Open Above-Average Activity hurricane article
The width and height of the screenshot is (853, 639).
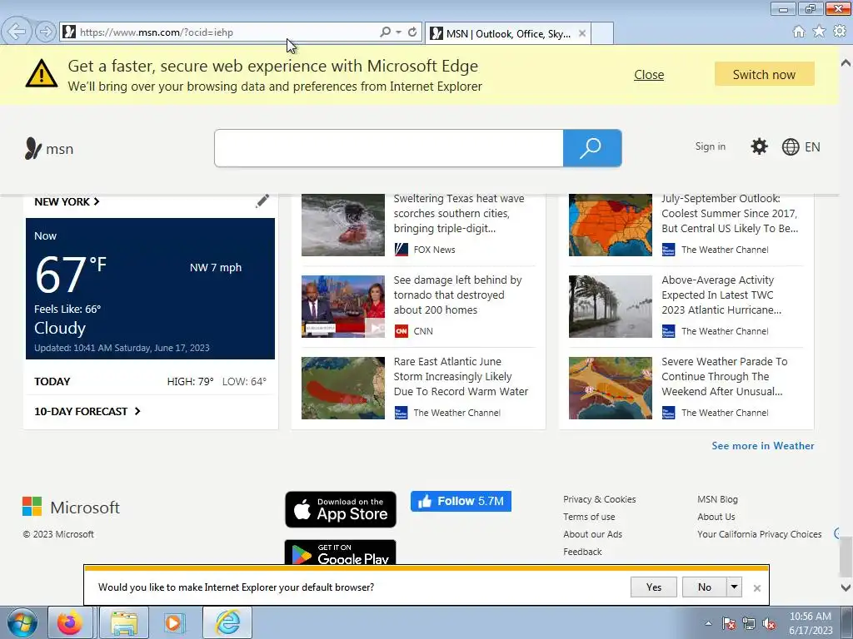coord(721,295)
